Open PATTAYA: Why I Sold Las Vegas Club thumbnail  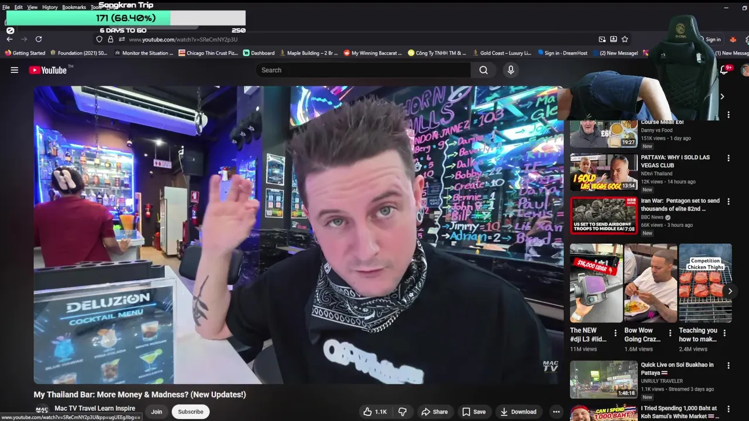(x=604, y=172)
